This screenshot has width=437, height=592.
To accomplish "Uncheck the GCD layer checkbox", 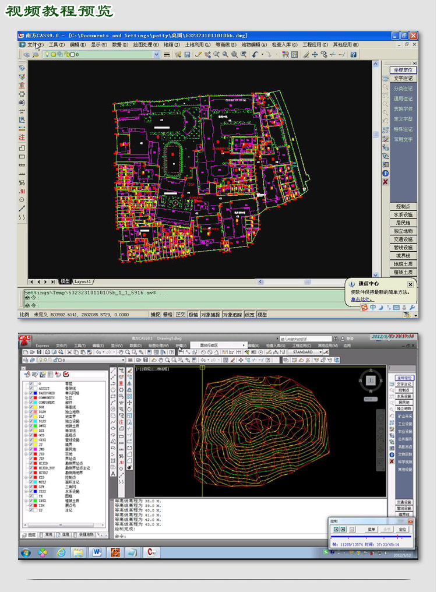I will coord(31,435).
